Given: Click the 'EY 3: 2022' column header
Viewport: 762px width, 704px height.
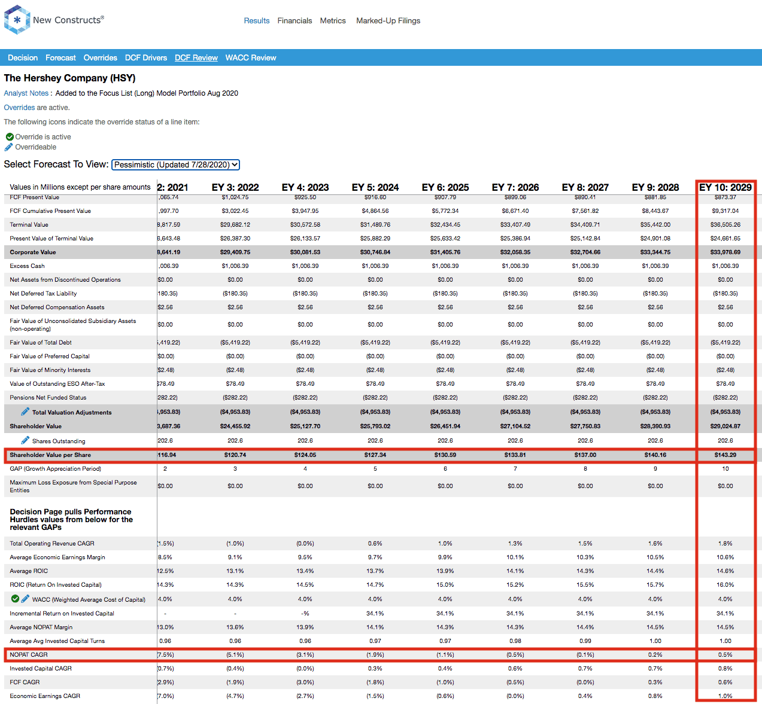Looking at the screenshot, I should pyautogui.click(x=235, y=188).
